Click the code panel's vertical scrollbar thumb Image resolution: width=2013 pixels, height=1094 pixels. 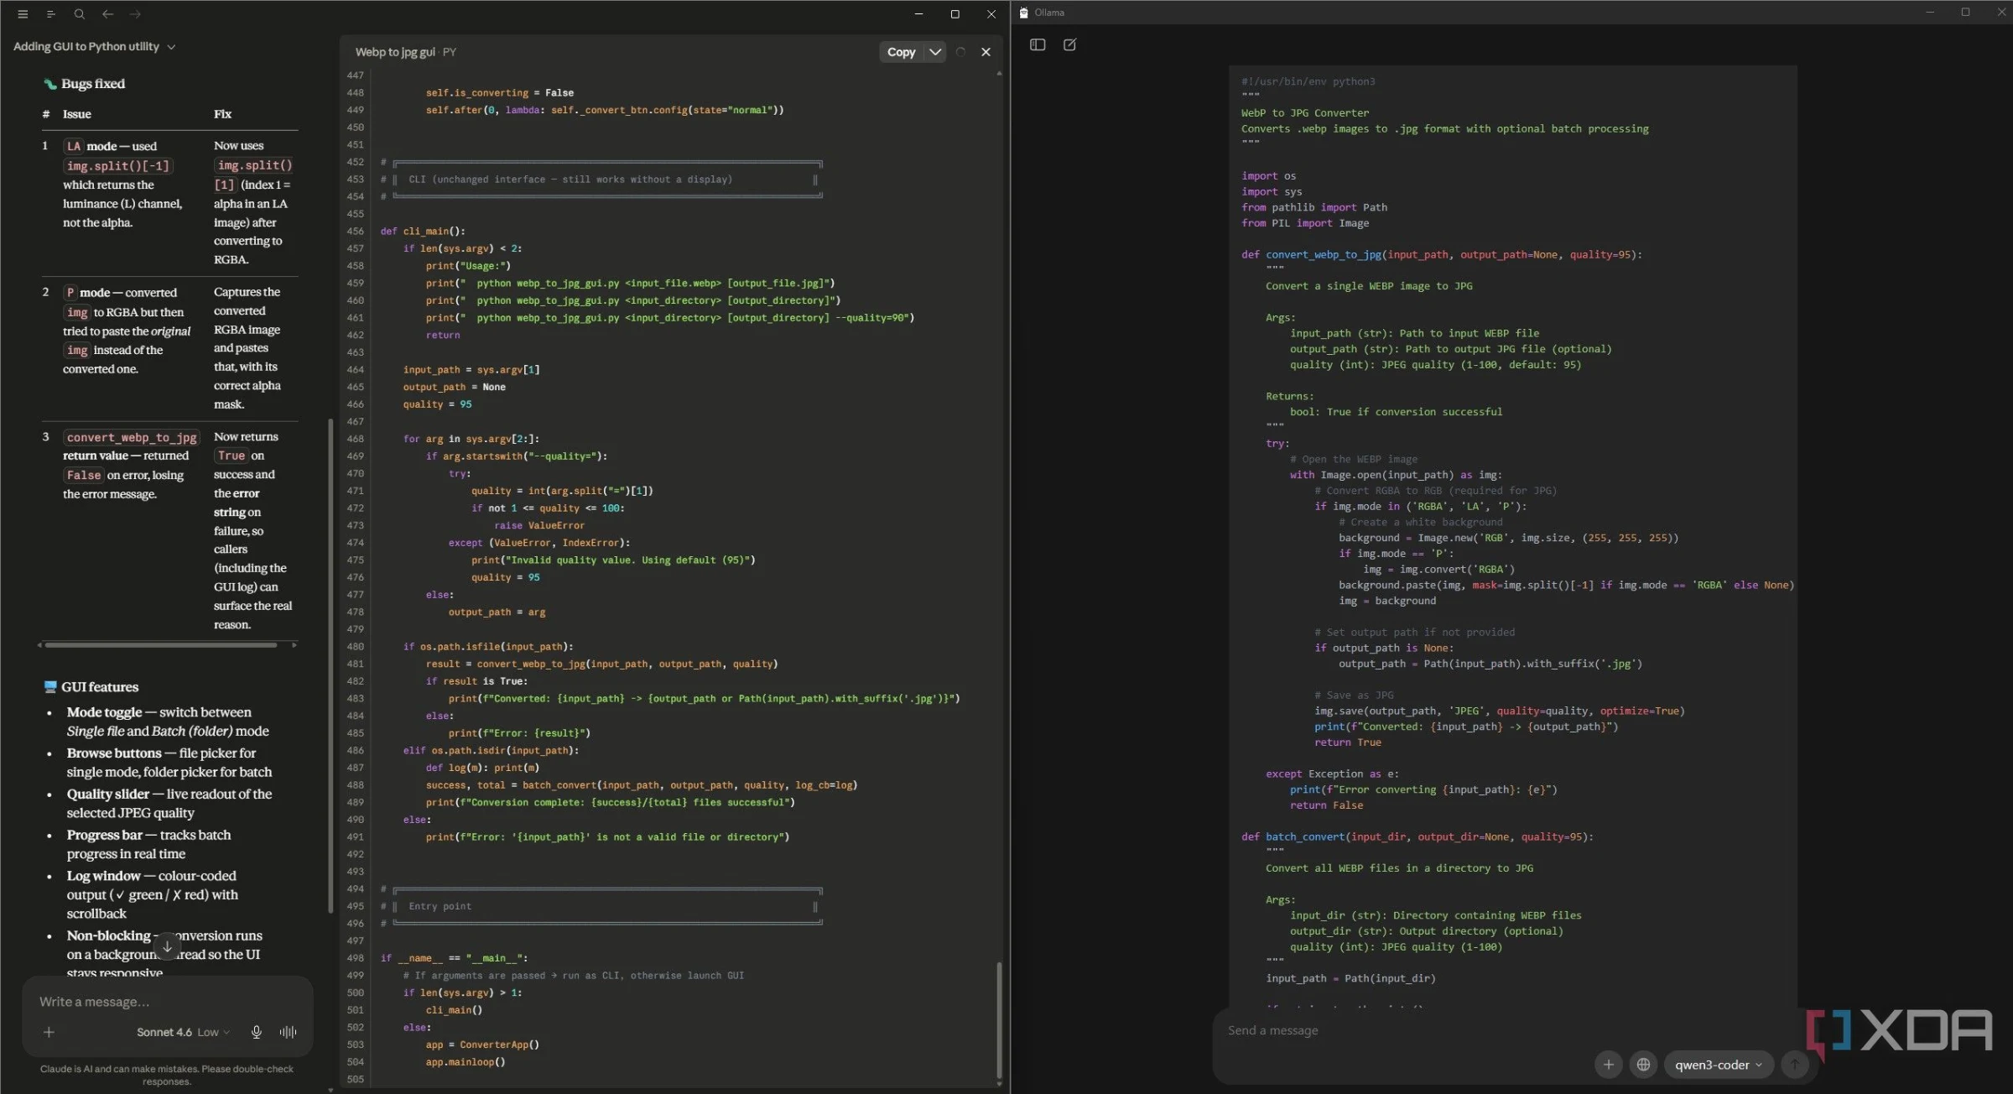coord(998,1019)
